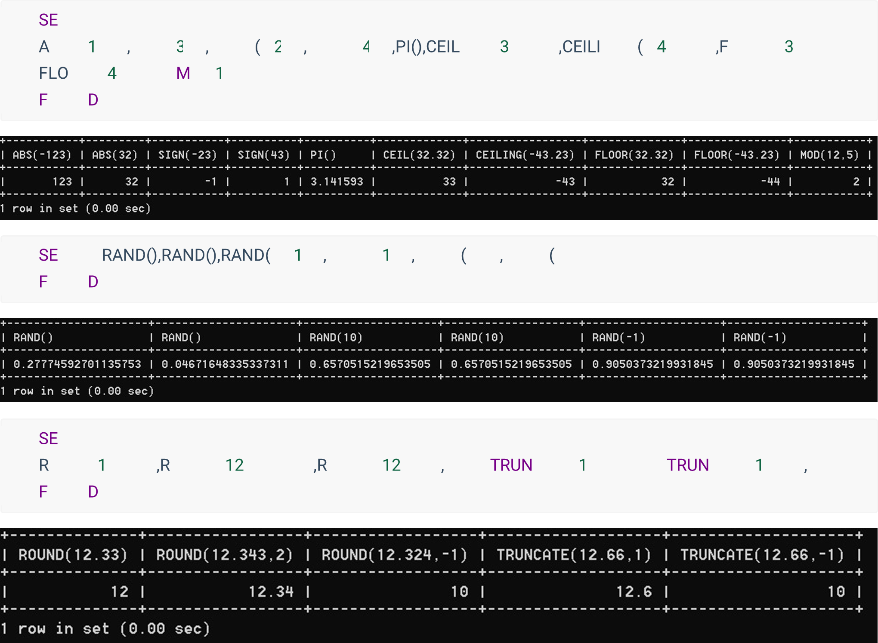Click the RAND(),RAND(),RAND( code text

pyautogui.click(x=186, y=255)
